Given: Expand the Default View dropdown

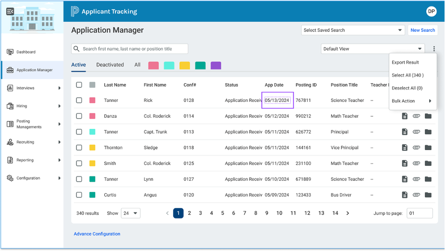Looking at the screenshot, I should pyautogui.click(x=372, y=49).
